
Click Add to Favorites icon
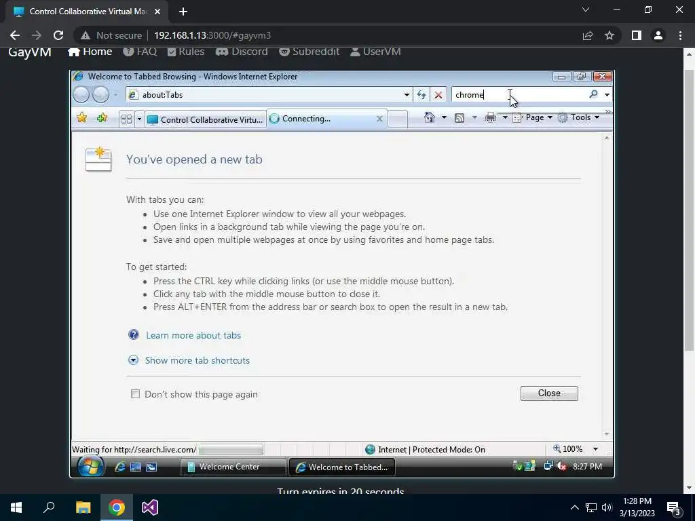click(102, 118)
